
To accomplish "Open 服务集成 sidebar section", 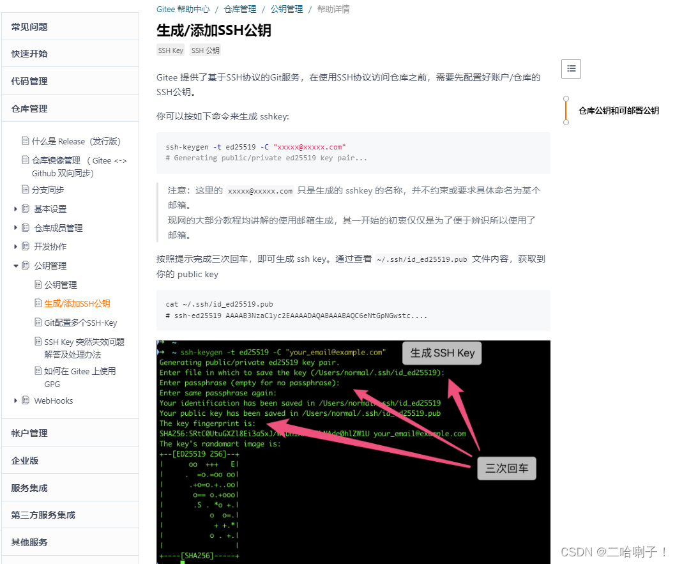I will [x=70, y=488].
